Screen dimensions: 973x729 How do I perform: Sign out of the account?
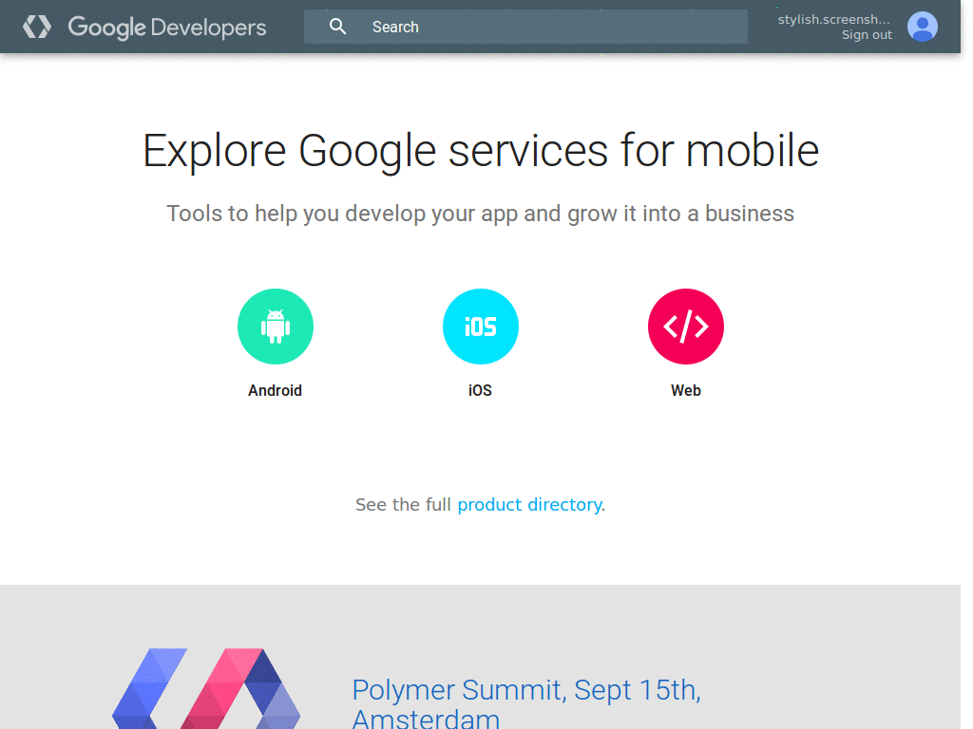coord(867,35)
